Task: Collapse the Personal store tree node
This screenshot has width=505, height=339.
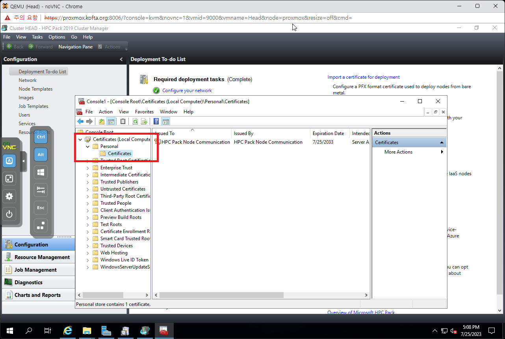Action: (x=87, y=146)
